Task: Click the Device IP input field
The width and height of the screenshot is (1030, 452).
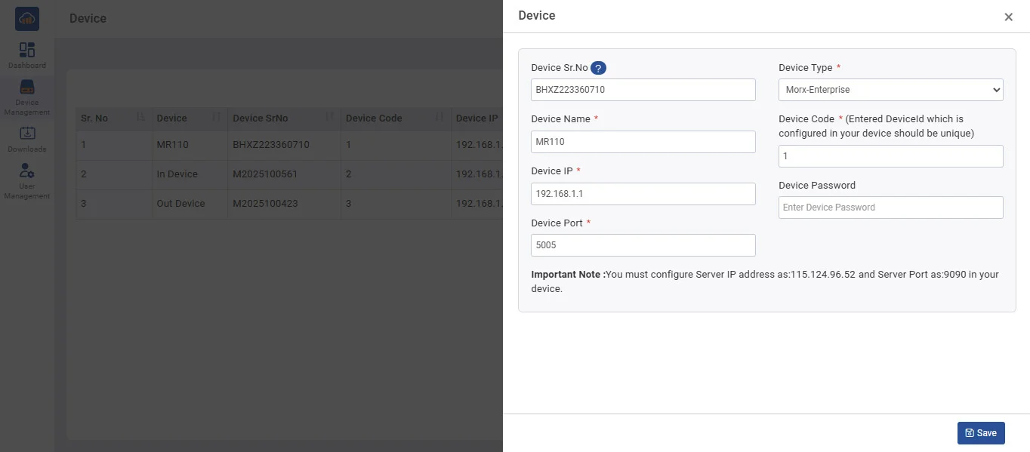Action: click(x=643, y=194)
